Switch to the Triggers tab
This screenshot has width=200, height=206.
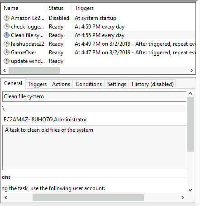[x=37, y=84]
